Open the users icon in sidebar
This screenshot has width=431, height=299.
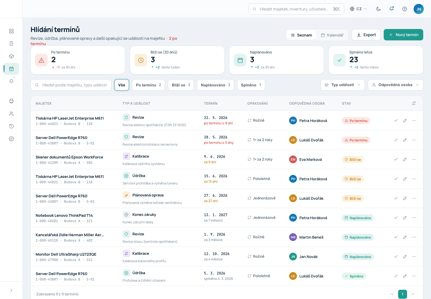point(11,114)
